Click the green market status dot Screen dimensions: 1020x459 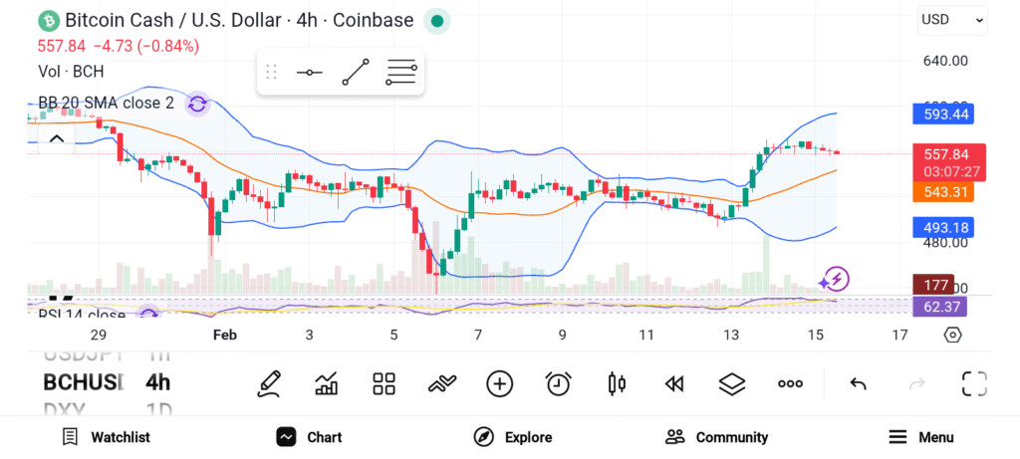[x=436, y=20]
